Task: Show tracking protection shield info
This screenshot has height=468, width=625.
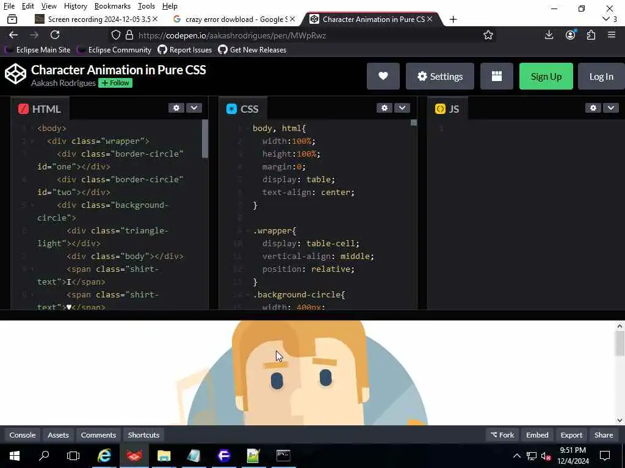Action: click(x=115, y=35)
